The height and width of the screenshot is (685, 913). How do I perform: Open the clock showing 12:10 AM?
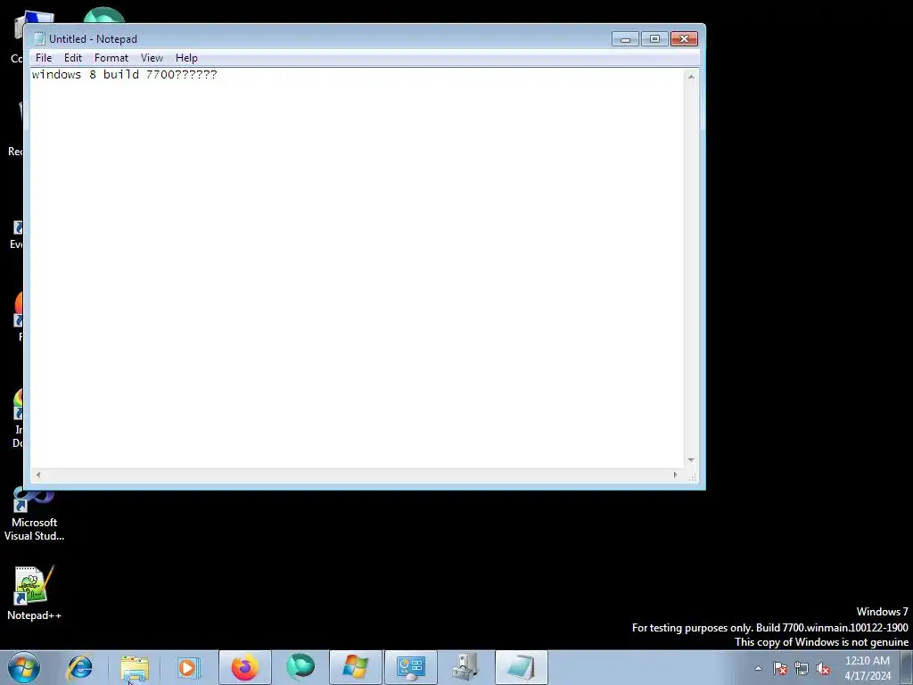coord(868,668)
